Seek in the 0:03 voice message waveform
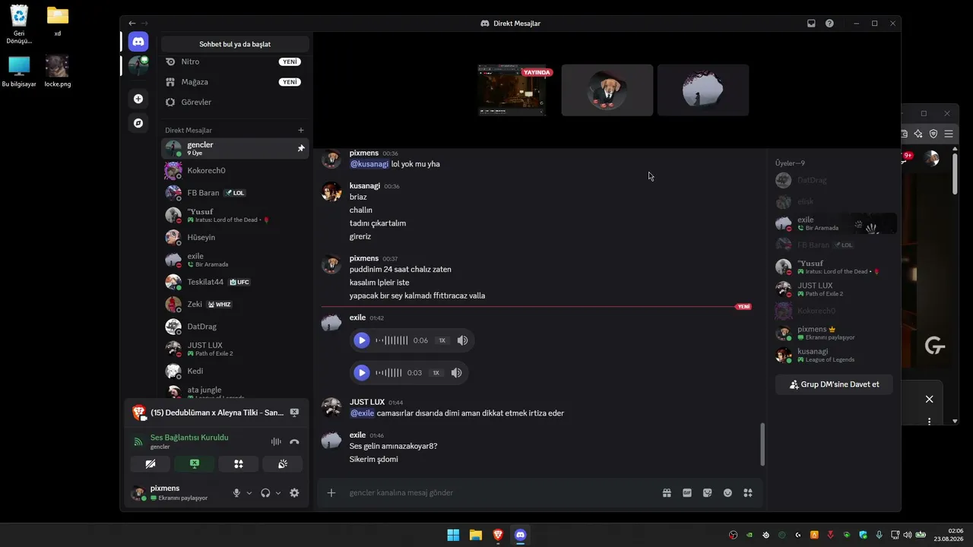Image resolution: width=973 pixels, height=547 pixels. (x=388, y=373)
